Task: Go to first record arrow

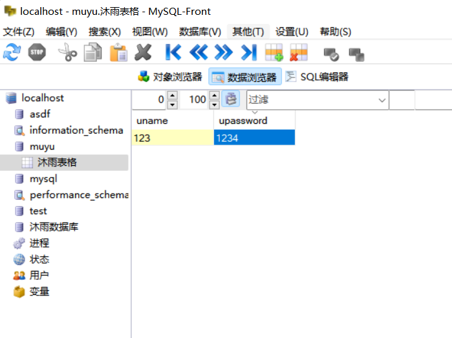Action: (x=173, y=52)
